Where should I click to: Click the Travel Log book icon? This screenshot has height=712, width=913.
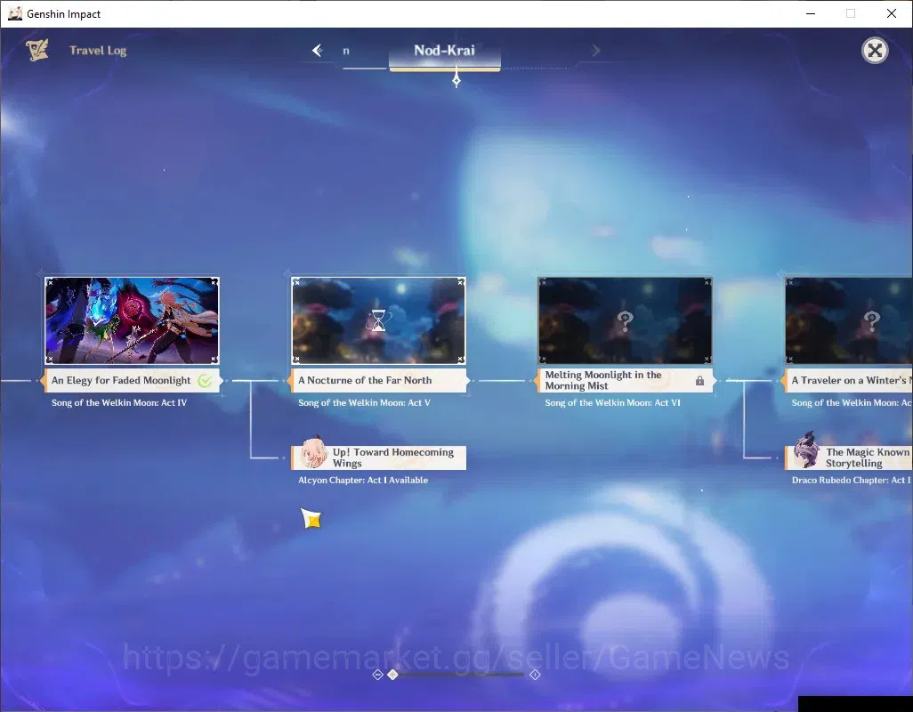coord(37,50)
